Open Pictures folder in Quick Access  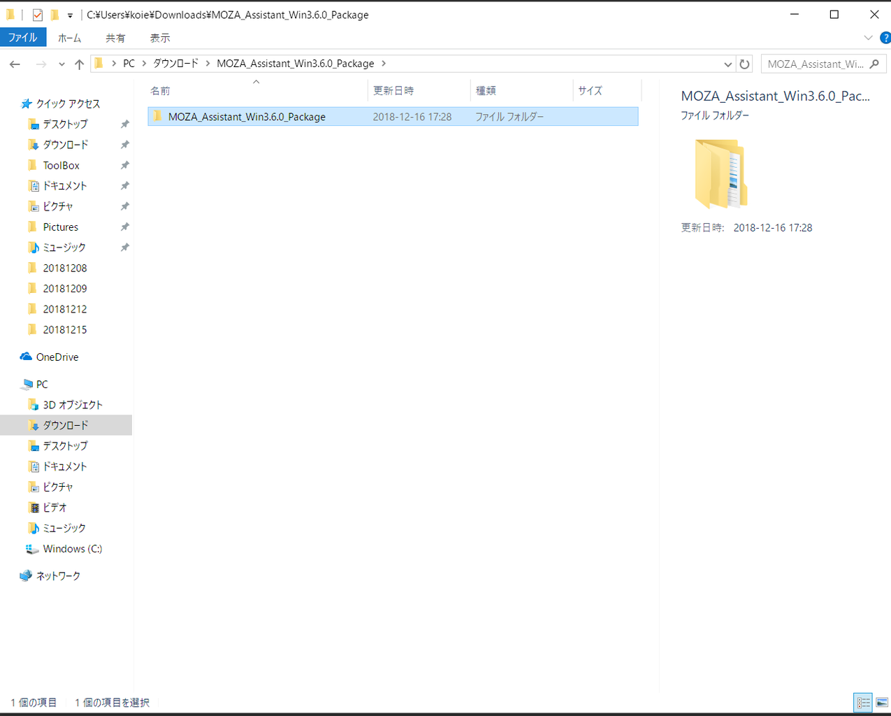coord(61,227)
